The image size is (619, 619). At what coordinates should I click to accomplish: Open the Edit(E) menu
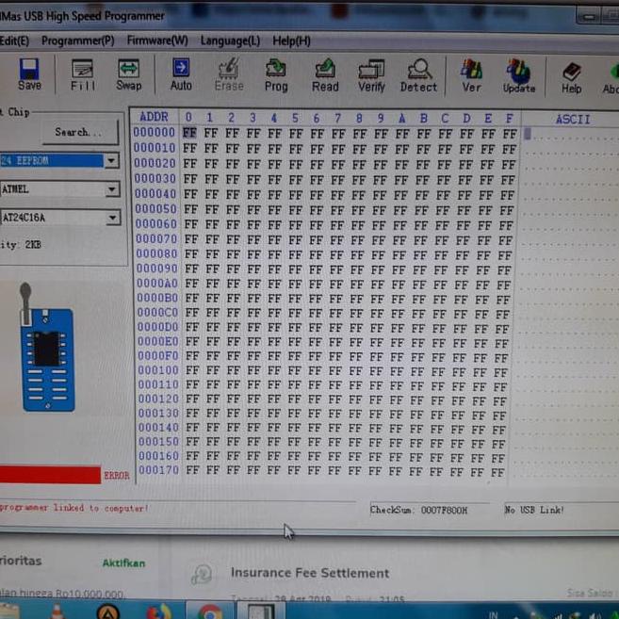pos(14,41)
